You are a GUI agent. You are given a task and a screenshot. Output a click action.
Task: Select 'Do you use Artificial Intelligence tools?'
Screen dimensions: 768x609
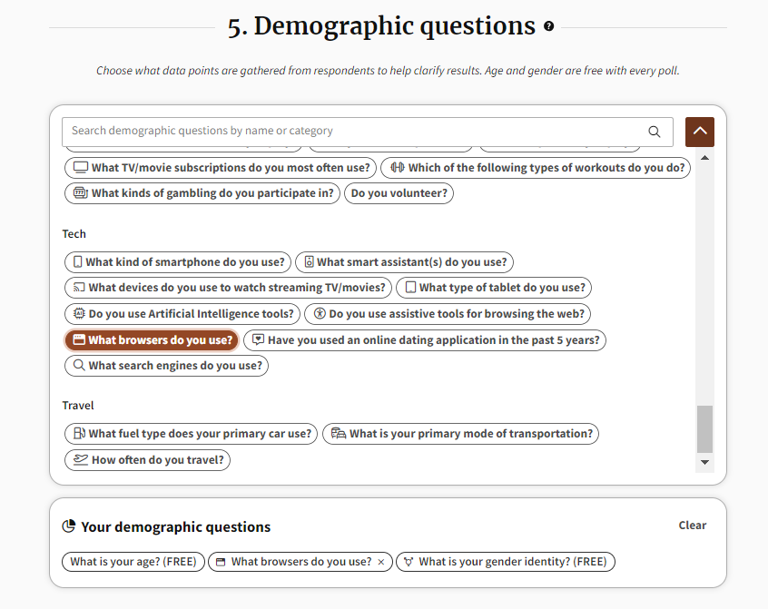pyautogui.click(x=182, y=314)
